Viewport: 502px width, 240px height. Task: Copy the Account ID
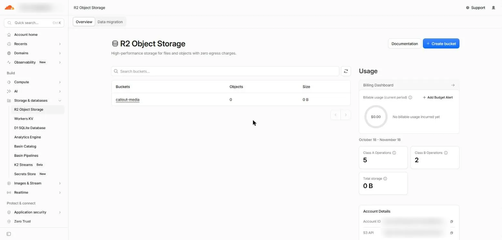452,222
